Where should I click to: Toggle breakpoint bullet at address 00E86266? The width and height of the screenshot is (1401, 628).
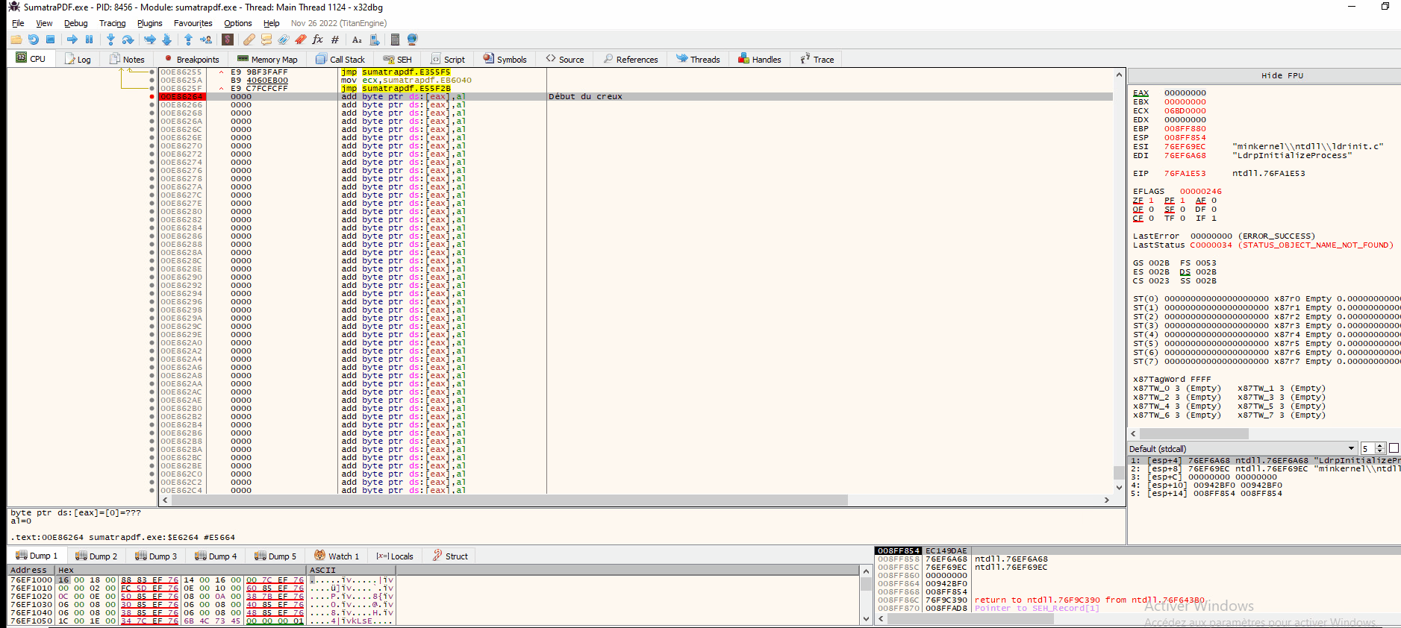(x=152, y=105)
